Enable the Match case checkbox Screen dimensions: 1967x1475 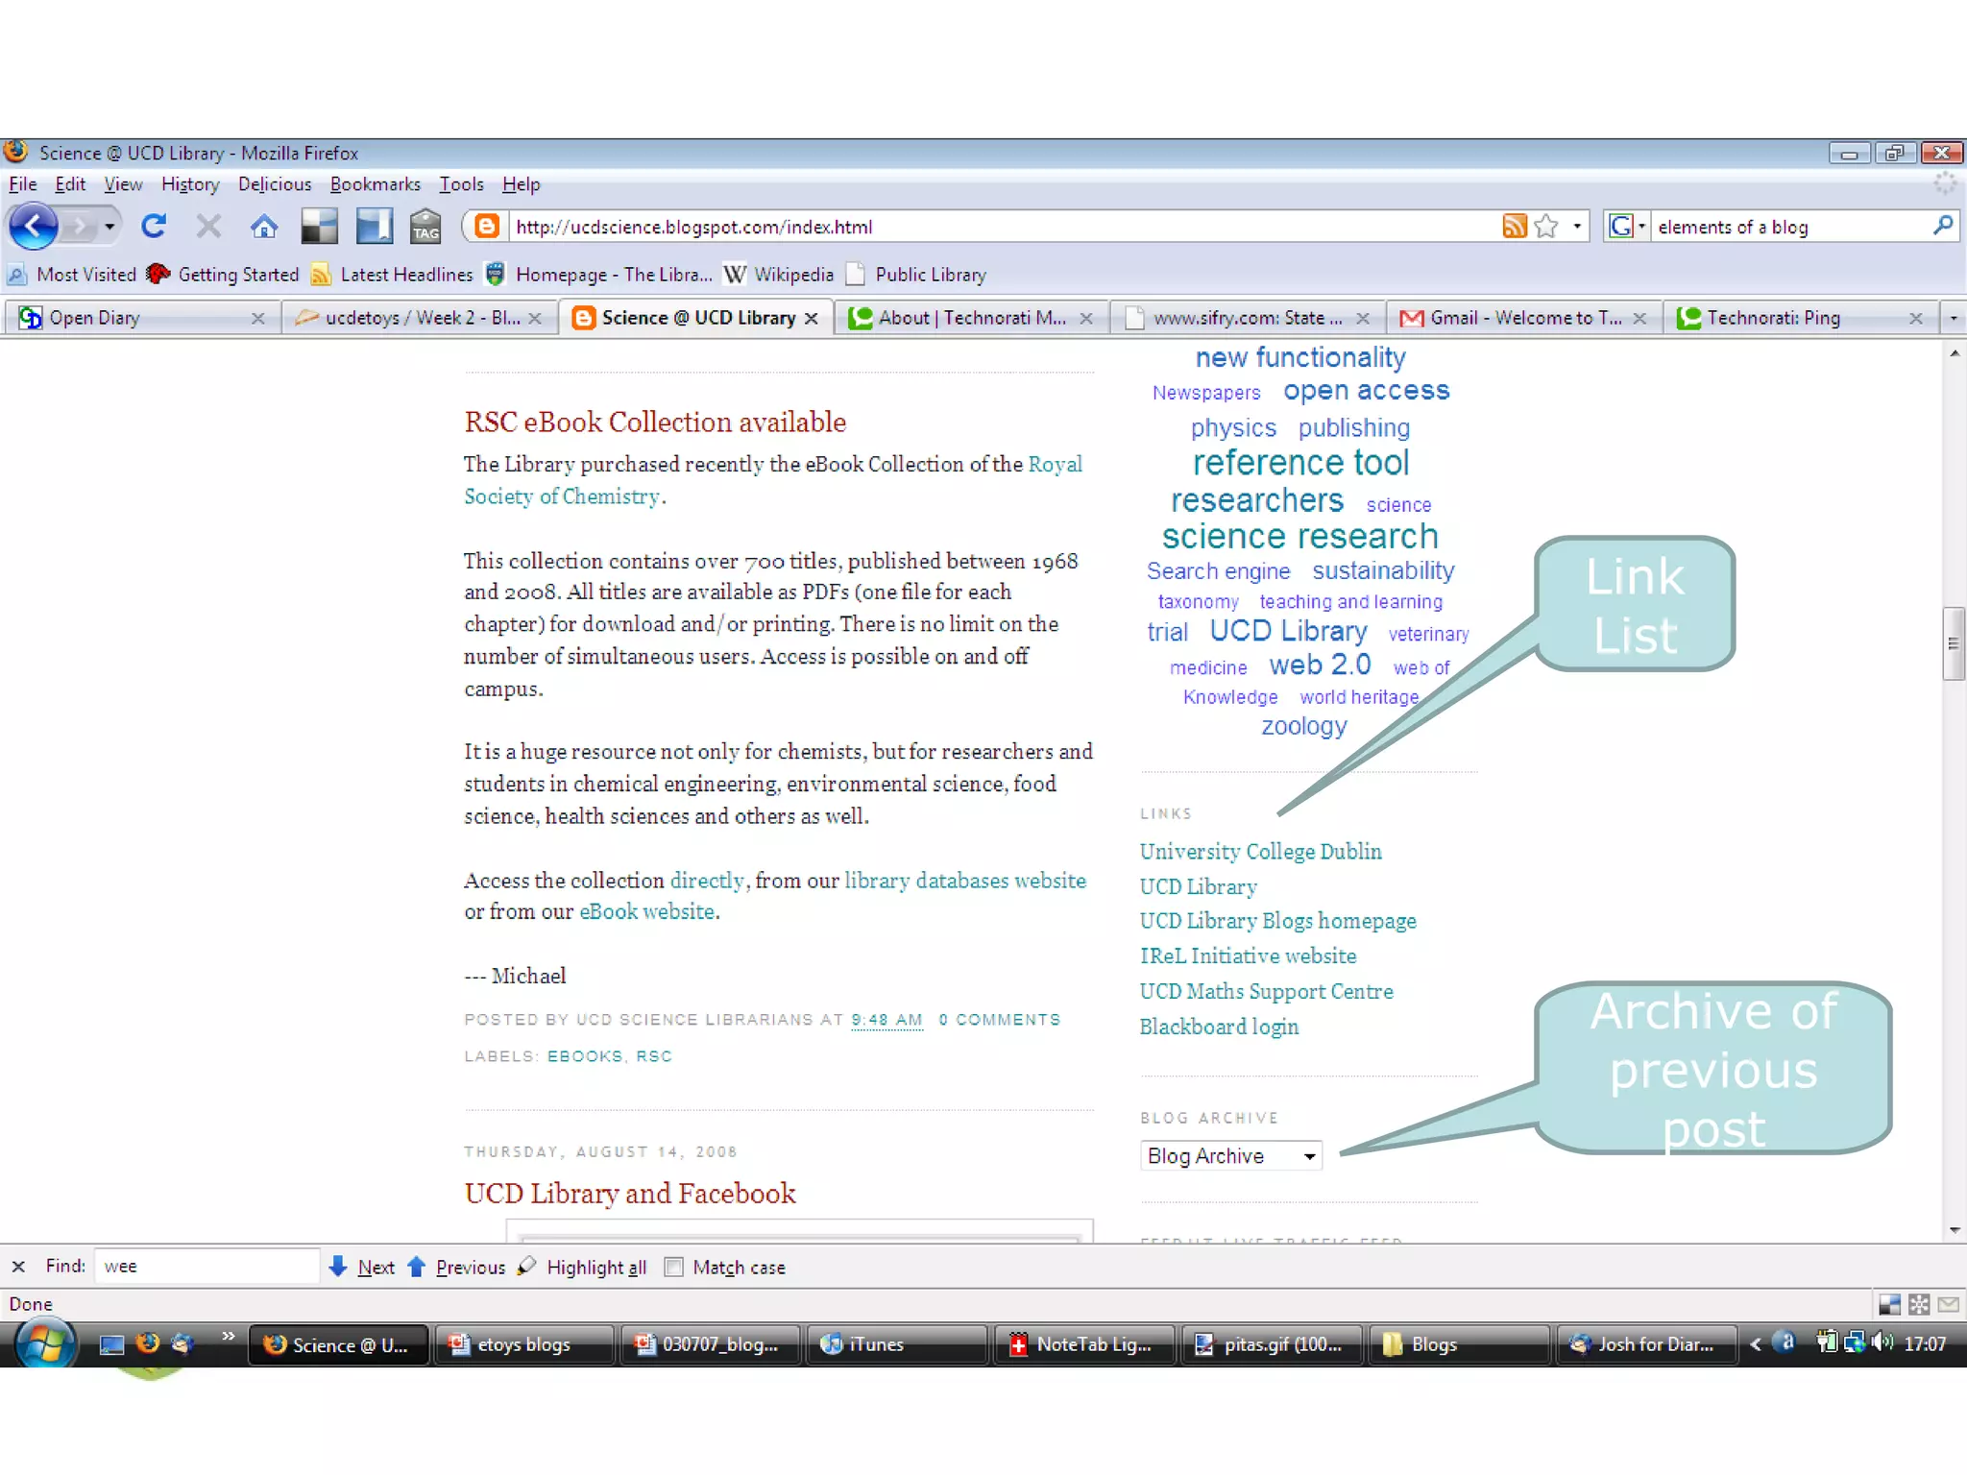coord(674,1267)
